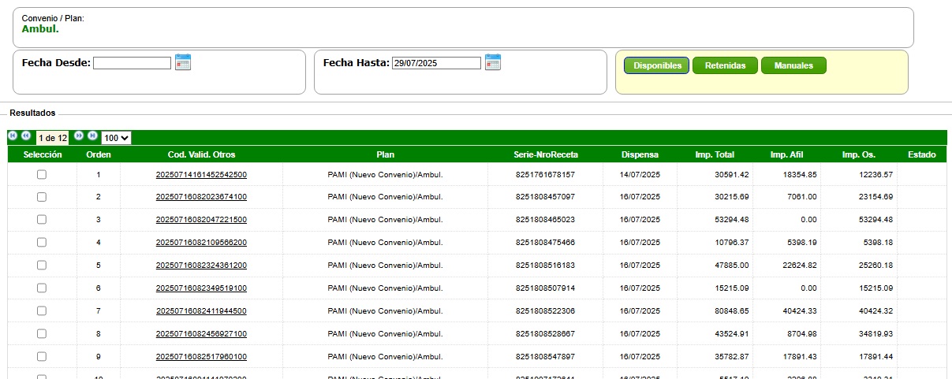The height and width of the screenshot is (379, 952).
Task: Open validation code 20250716082023674100
Action: (x=201, y=197)
